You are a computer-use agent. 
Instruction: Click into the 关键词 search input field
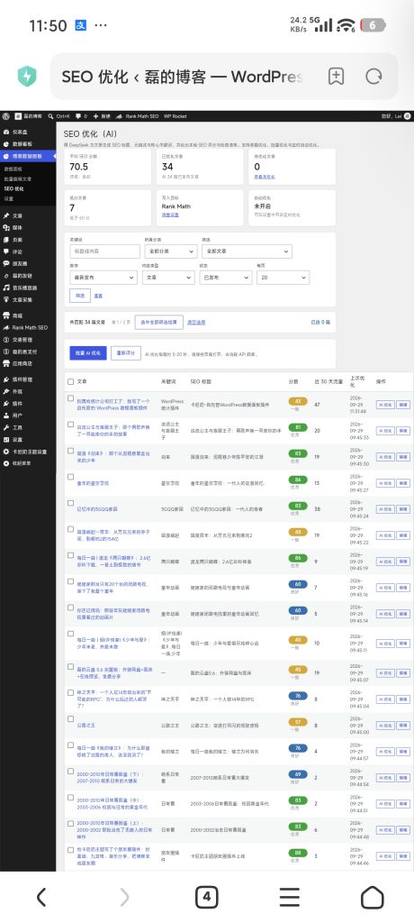pos(104,251)
